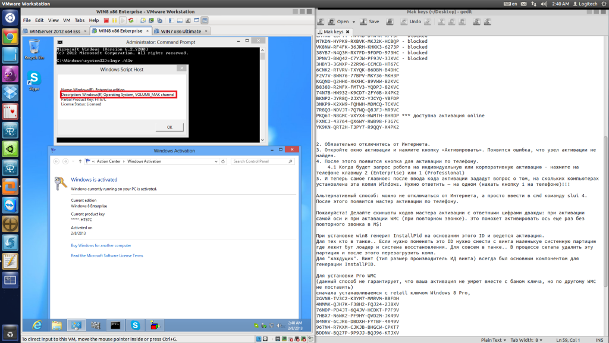Click Skype icon in Windows taskbar
The width and height of the screenshot is (609, 343).
(135, 325)
